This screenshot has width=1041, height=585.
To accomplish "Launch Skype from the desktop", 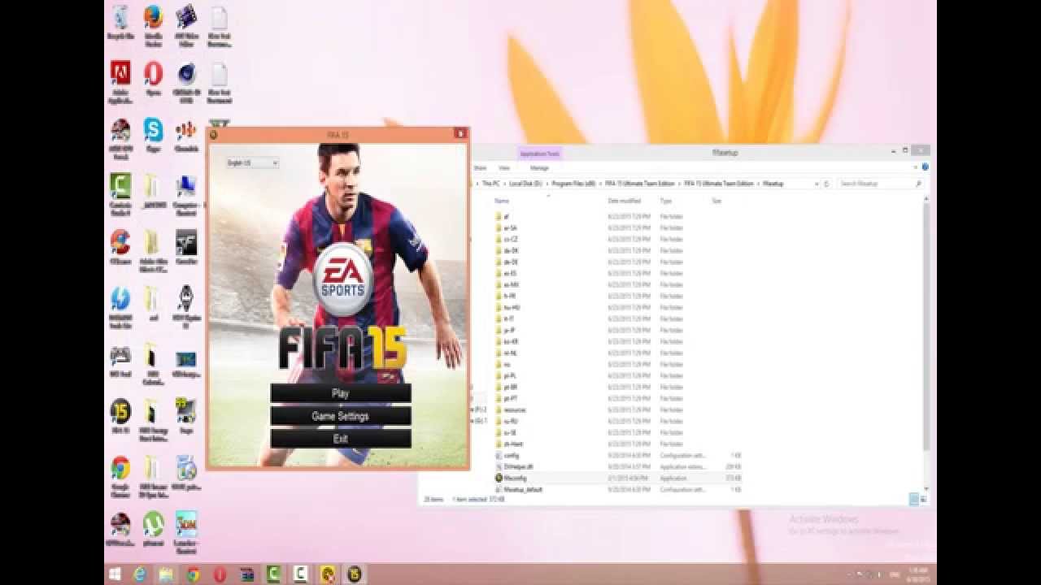I will tap(153, 136).
